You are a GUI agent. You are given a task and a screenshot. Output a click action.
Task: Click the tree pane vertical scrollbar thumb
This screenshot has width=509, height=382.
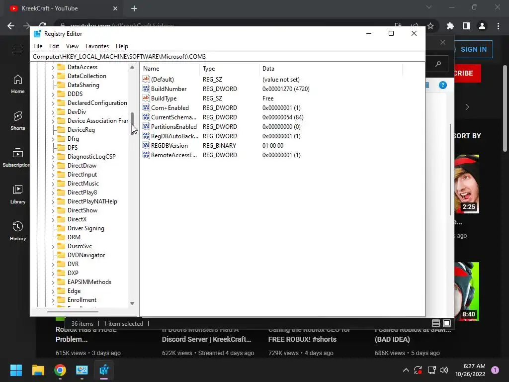pos(132,124)
